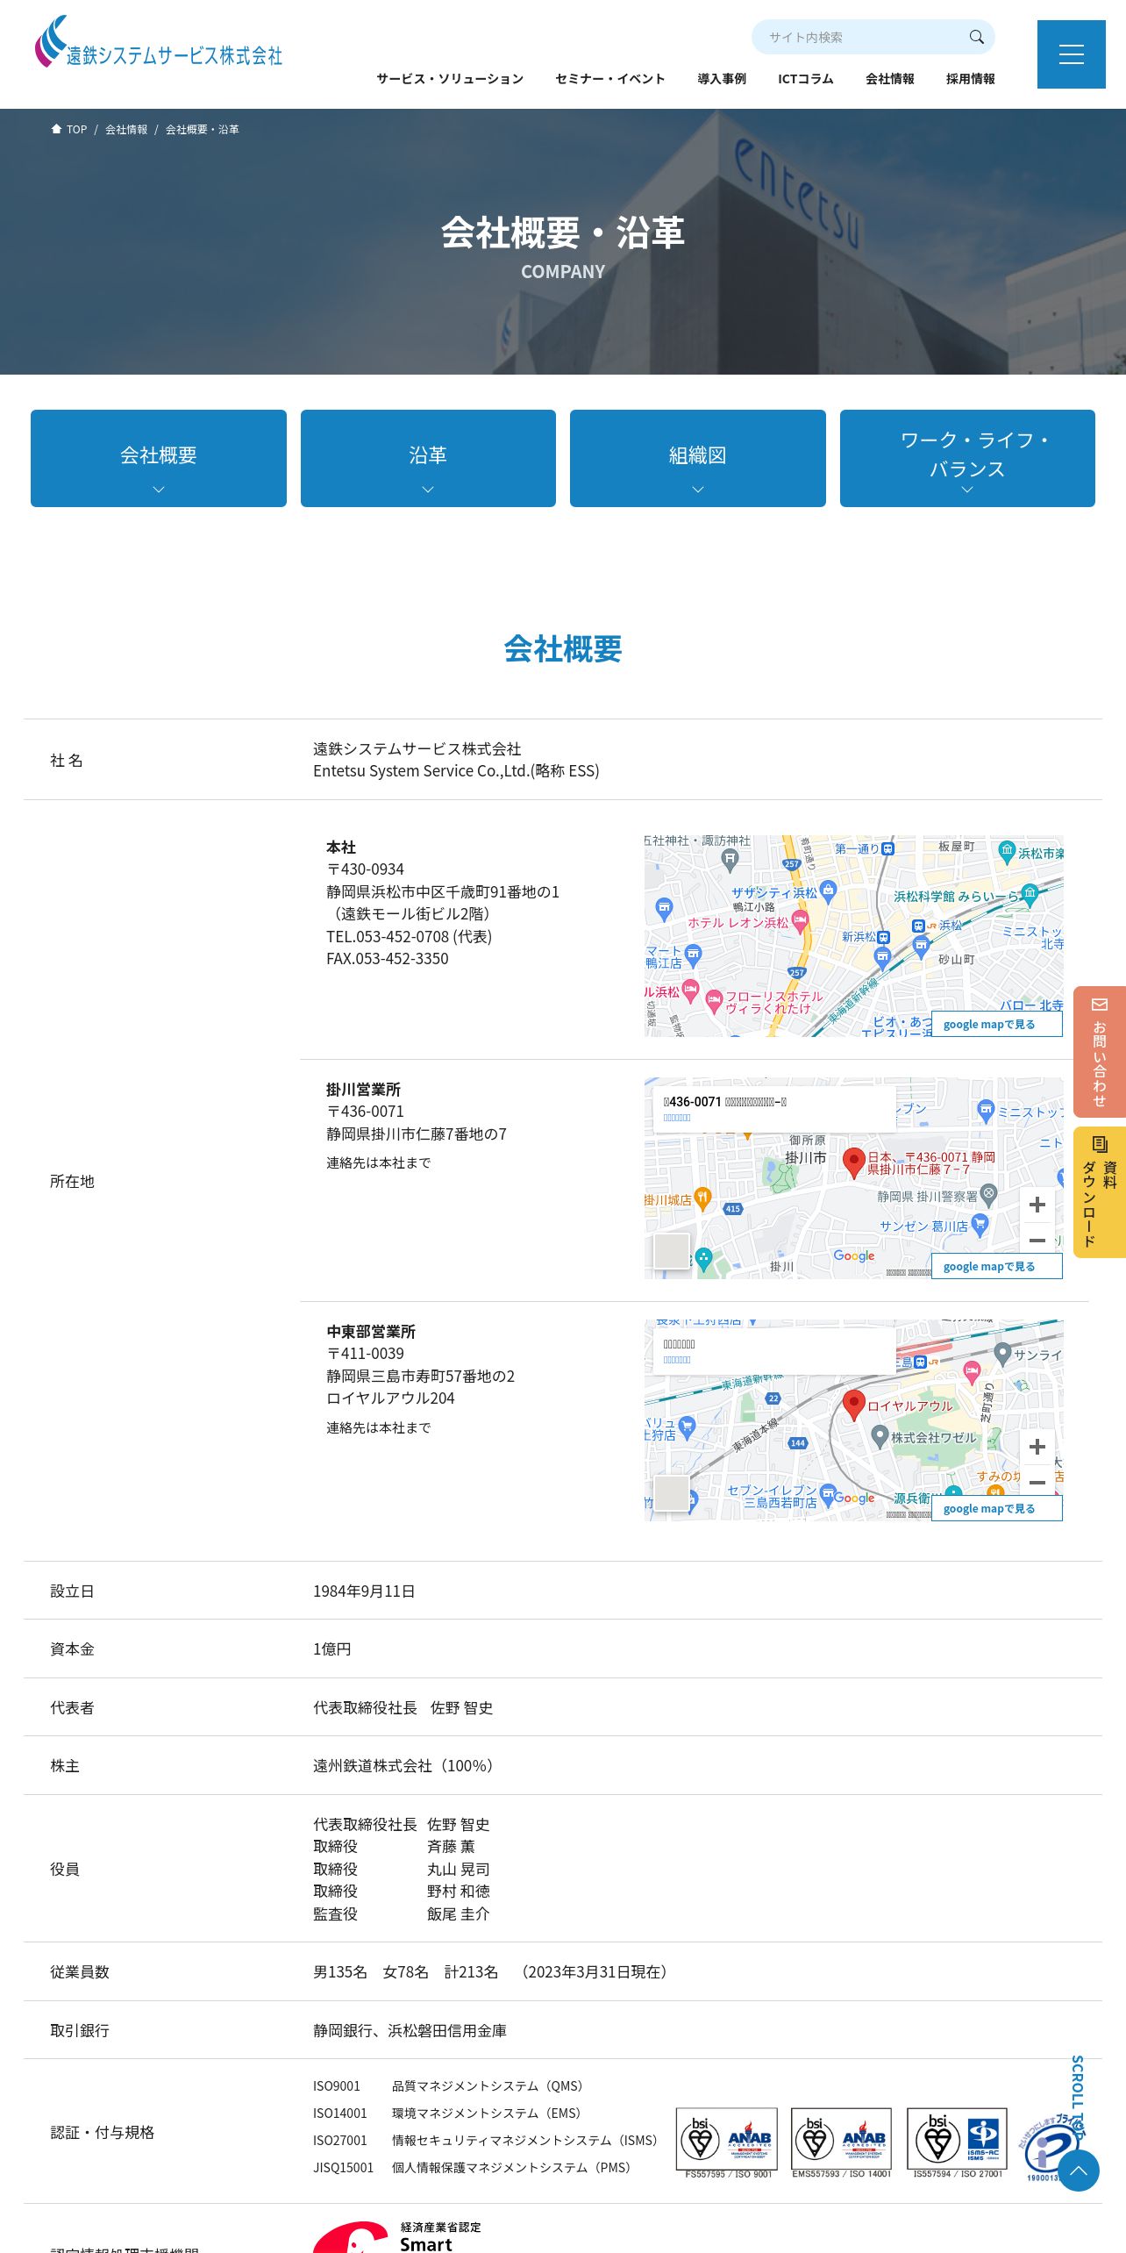Click TOP breadcrumb link
The width and height of the screenshot is (1126, 2253).
(76, 129)
